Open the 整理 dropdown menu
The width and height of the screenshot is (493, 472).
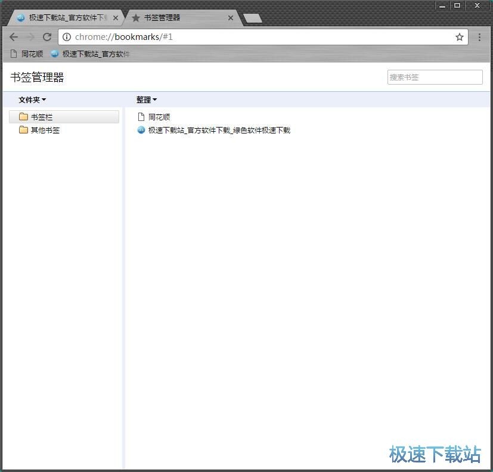point(147,100)
